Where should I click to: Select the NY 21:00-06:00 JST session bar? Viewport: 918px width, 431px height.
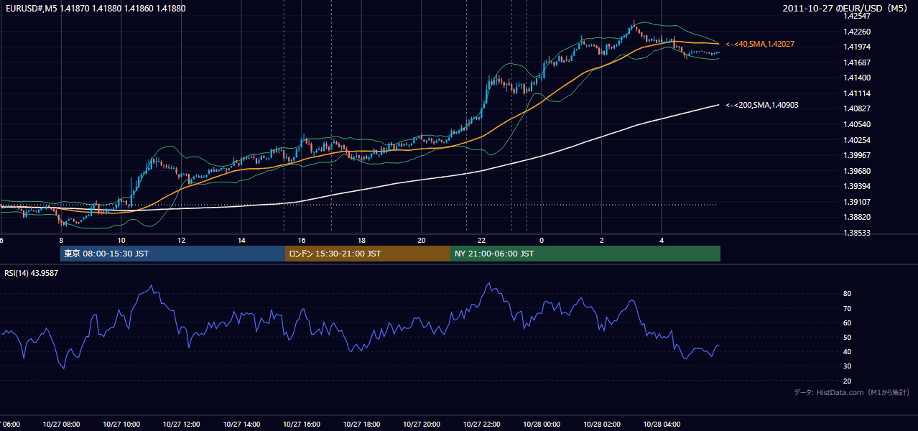point(585,254)
